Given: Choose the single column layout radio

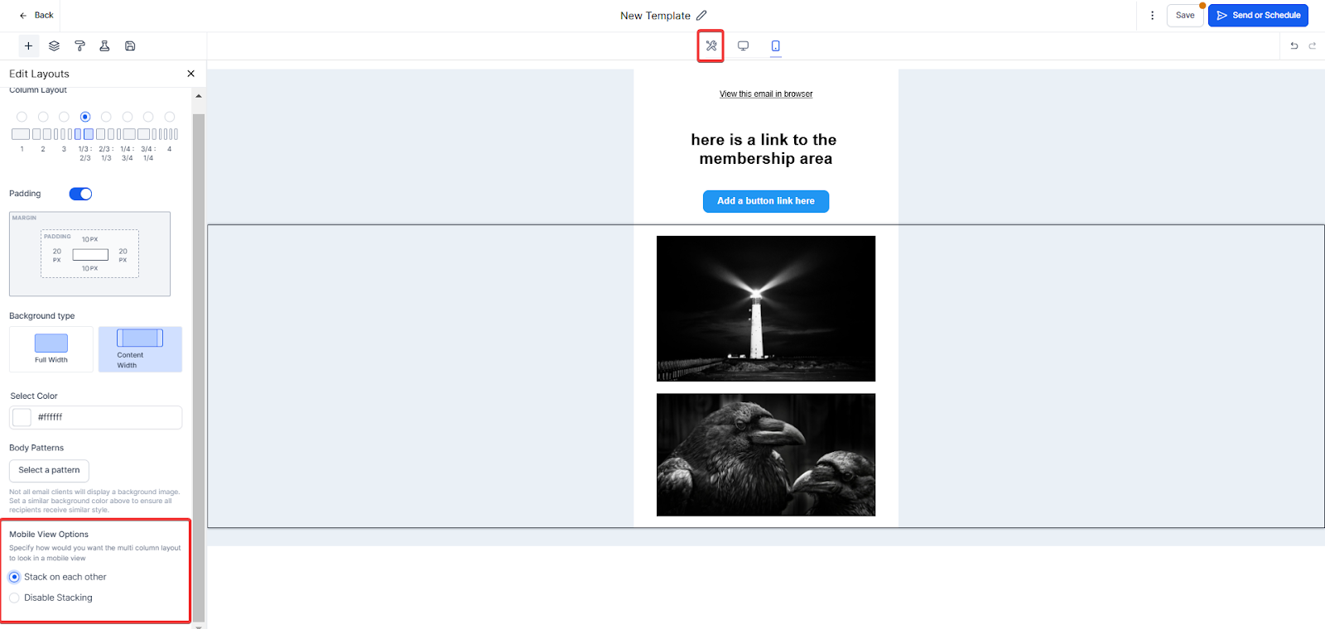Looking at the screenshot, I should (x=22, y=117).
